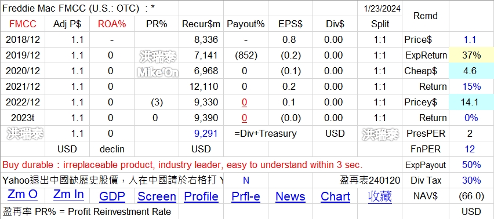This screenshot has height=219, width=494.
Task: Open the Zm In link
Action: (x=68, y=195)
